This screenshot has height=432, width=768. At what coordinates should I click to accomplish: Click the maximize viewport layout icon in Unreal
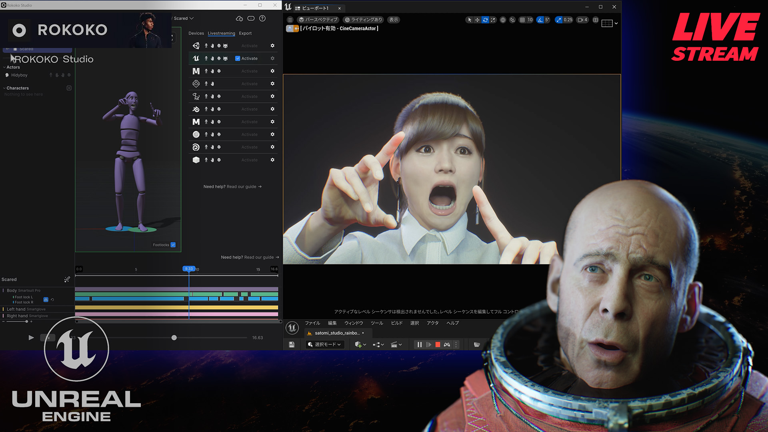596,20
